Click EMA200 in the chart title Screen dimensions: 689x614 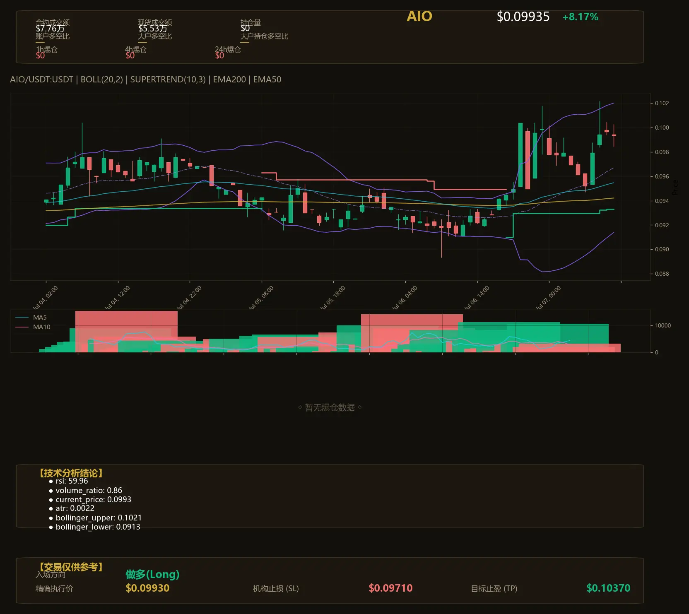pyautogui.click(x=229, y=79)
